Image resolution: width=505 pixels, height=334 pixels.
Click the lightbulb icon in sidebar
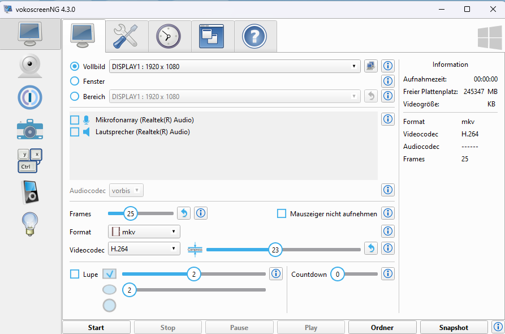pyautogui.click(x=30, y=224)
